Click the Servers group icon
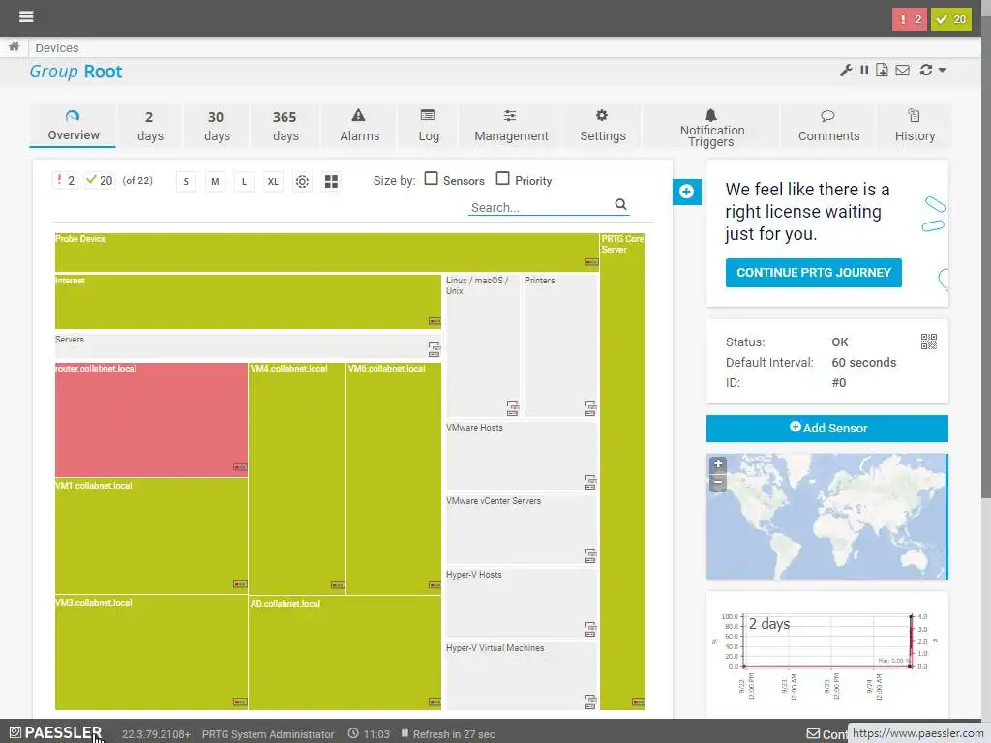The height and width of the screenshot is (743, 991). [x=434, y=348]
